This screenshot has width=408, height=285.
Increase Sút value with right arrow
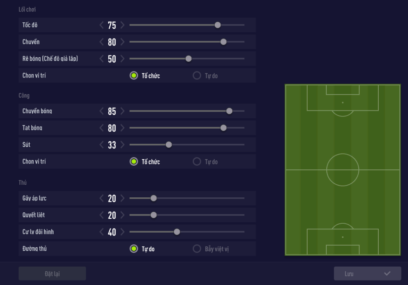pos(123,145)
